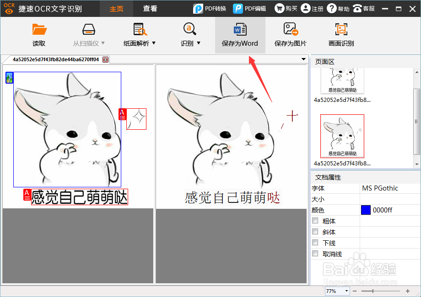The width and height of the screenshot is (421, 297).
Task: Select the 4a52052e5d7f43fb82de44ba6270ff04 document tab
Action: [56, 59]
